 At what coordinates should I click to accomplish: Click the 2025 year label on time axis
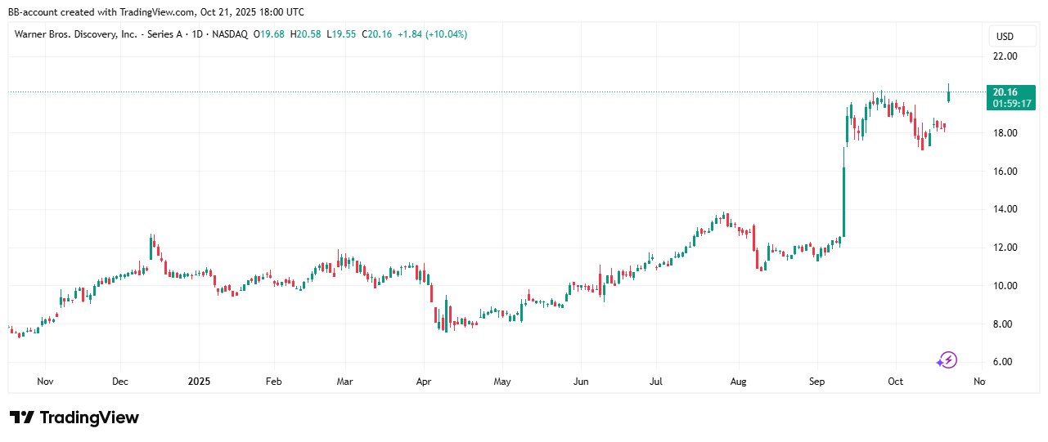[x=200, y=382]
